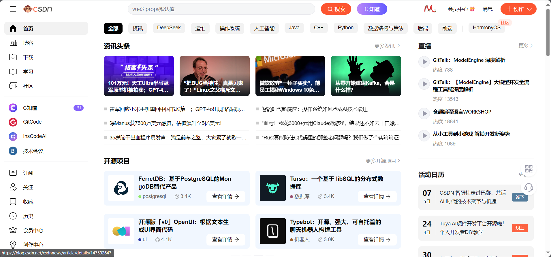The height and width of the screenshot is (257, 551).
Task: Open 更多资讯 chevron link
Action: pos(387,46)
